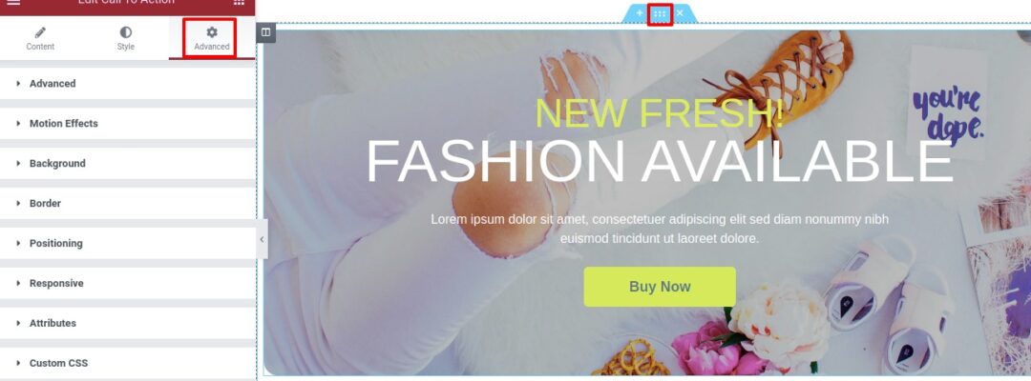
Task: Expand the Positioning section
Action: [128, 243]
